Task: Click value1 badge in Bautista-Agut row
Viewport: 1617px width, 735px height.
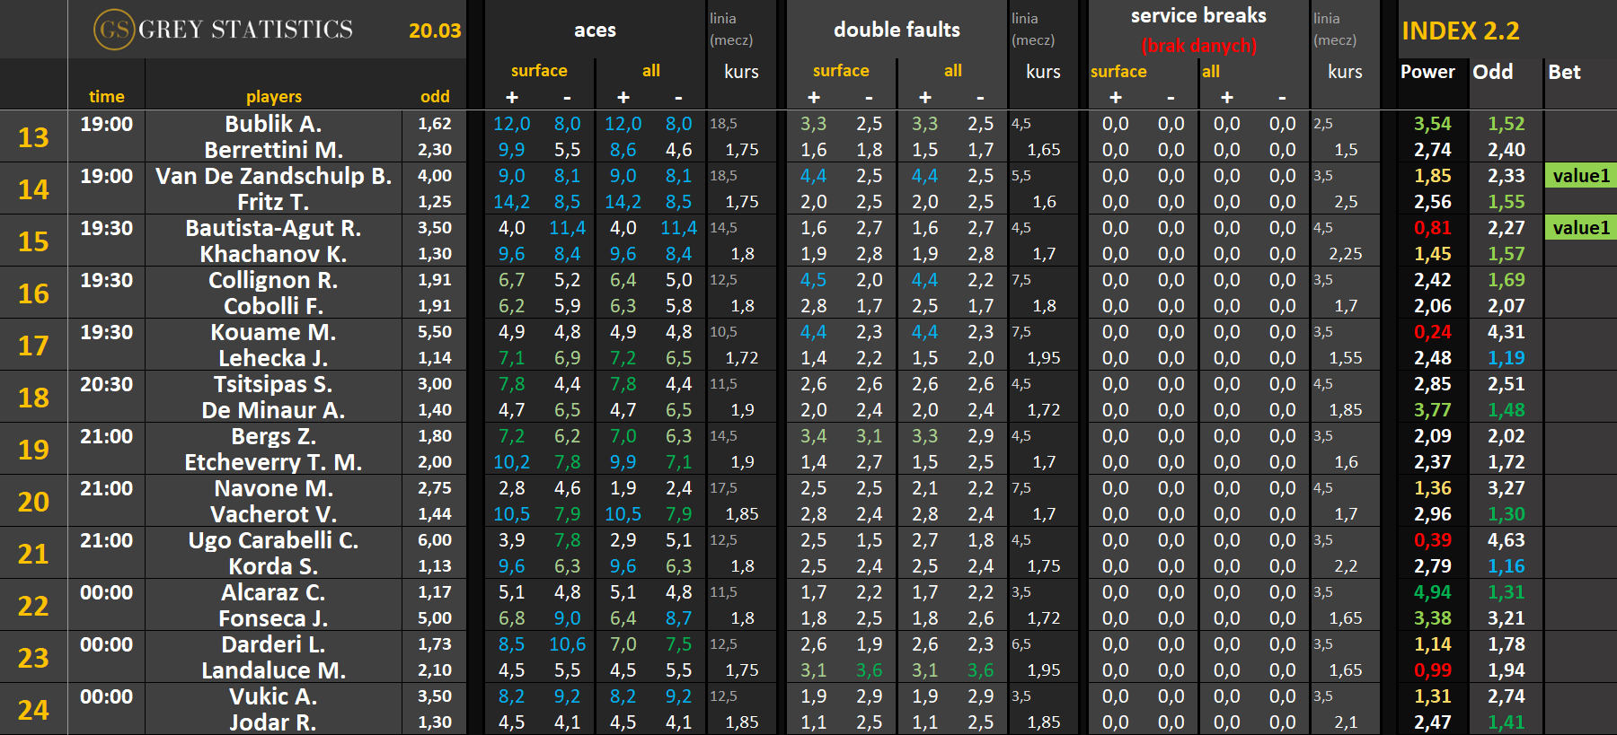Action: tap(1581, 228)
